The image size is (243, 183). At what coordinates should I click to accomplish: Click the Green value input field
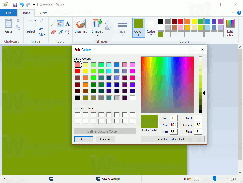tap(197, 125)
